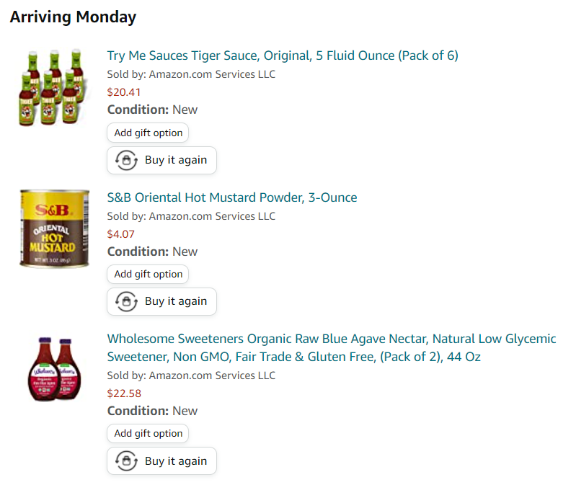Click the Arriving Monday heading

click(x=73, y=17)
